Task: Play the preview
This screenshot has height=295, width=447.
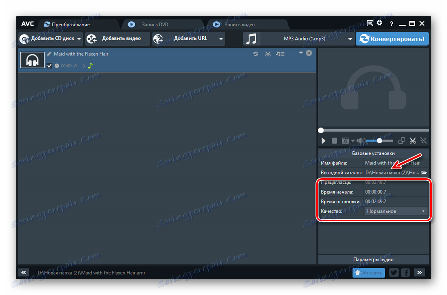Action: (323, 141)
